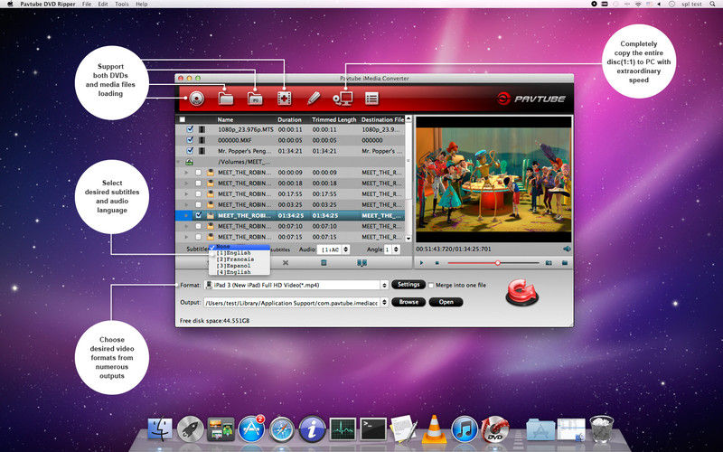Sort by Trimmed Length column header

[333, 119]
